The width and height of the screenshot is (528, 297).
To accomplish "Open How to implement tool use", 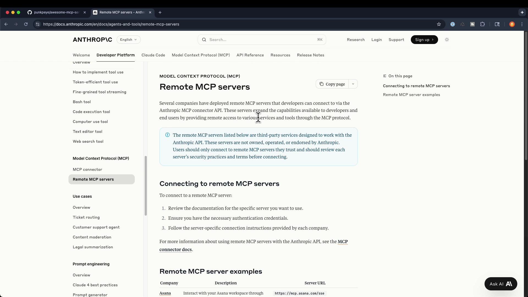I will tap(98, 72).
